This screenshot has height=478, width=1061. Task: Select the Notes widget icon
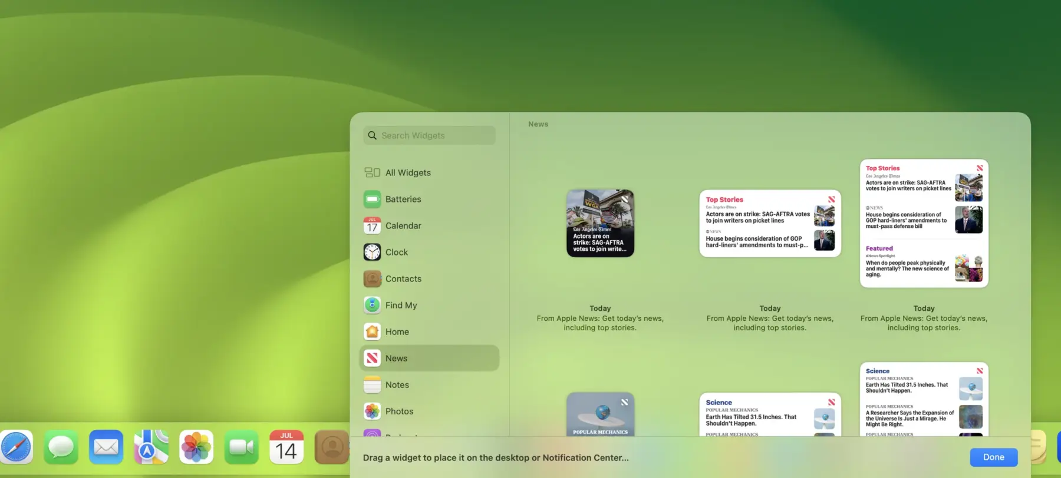pos(372,384)
